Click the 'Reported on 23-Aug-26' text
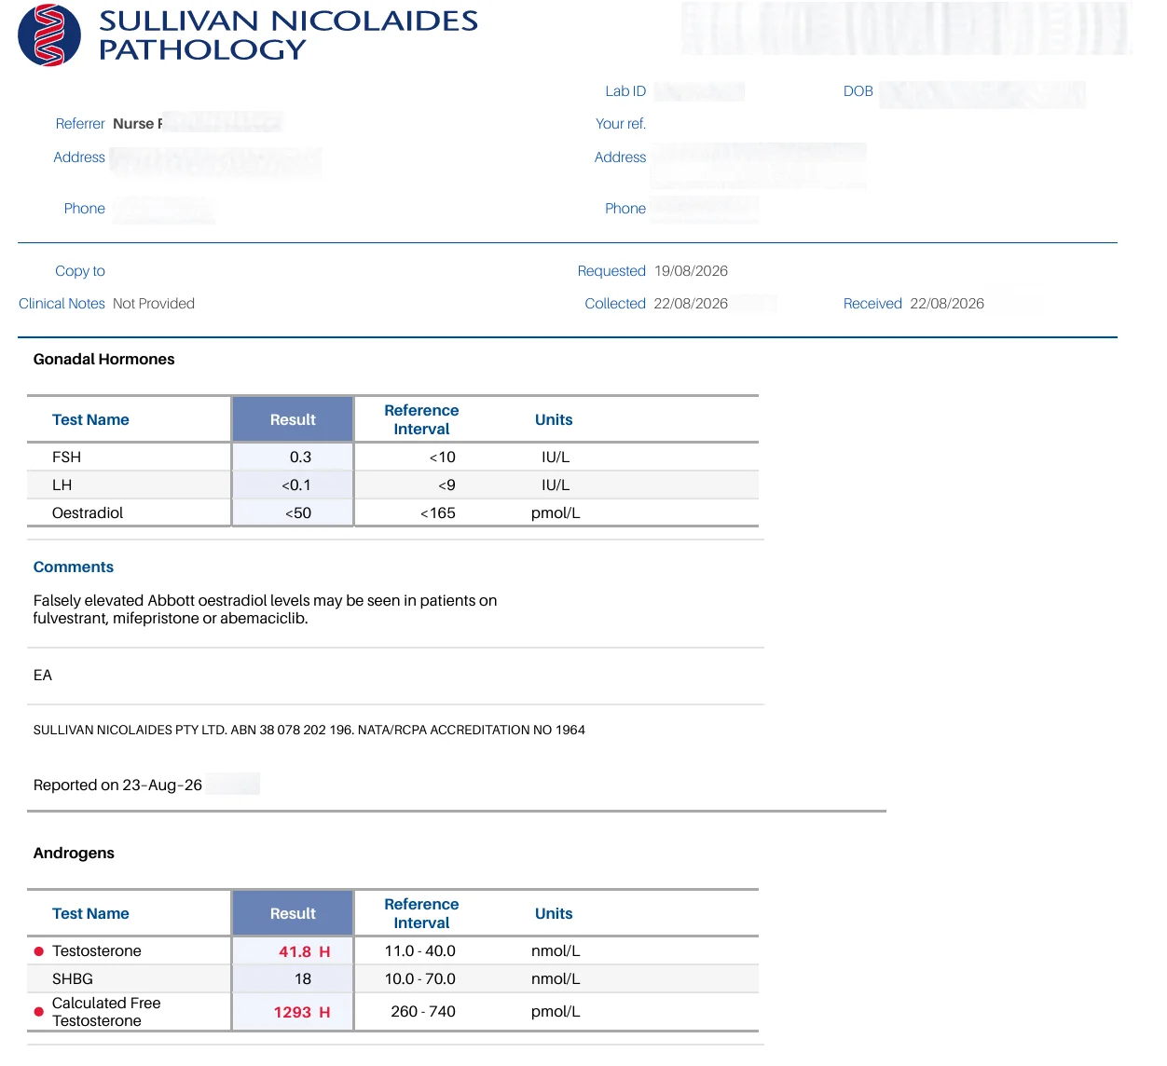The width and height of the screenshot is (1167, 1066). [x=117, y=786]
